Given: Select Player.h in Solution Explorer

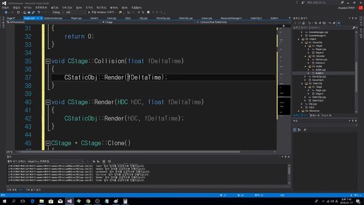Looking at the screenshot, I should coord(319,53).
